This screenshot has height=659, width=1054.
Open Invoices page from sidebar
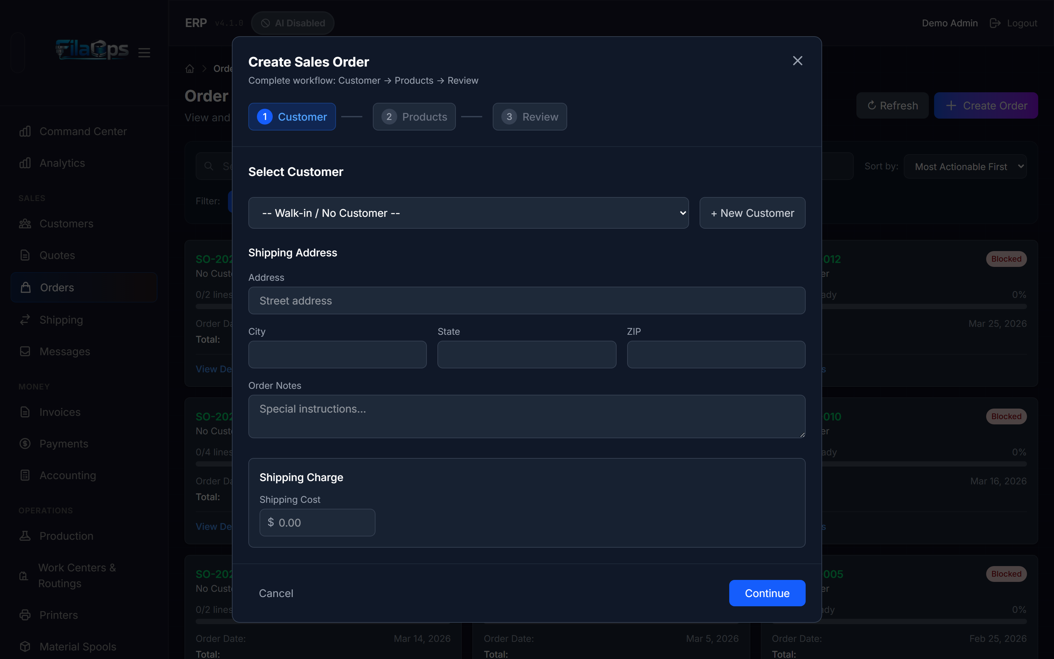pos(84,412)
